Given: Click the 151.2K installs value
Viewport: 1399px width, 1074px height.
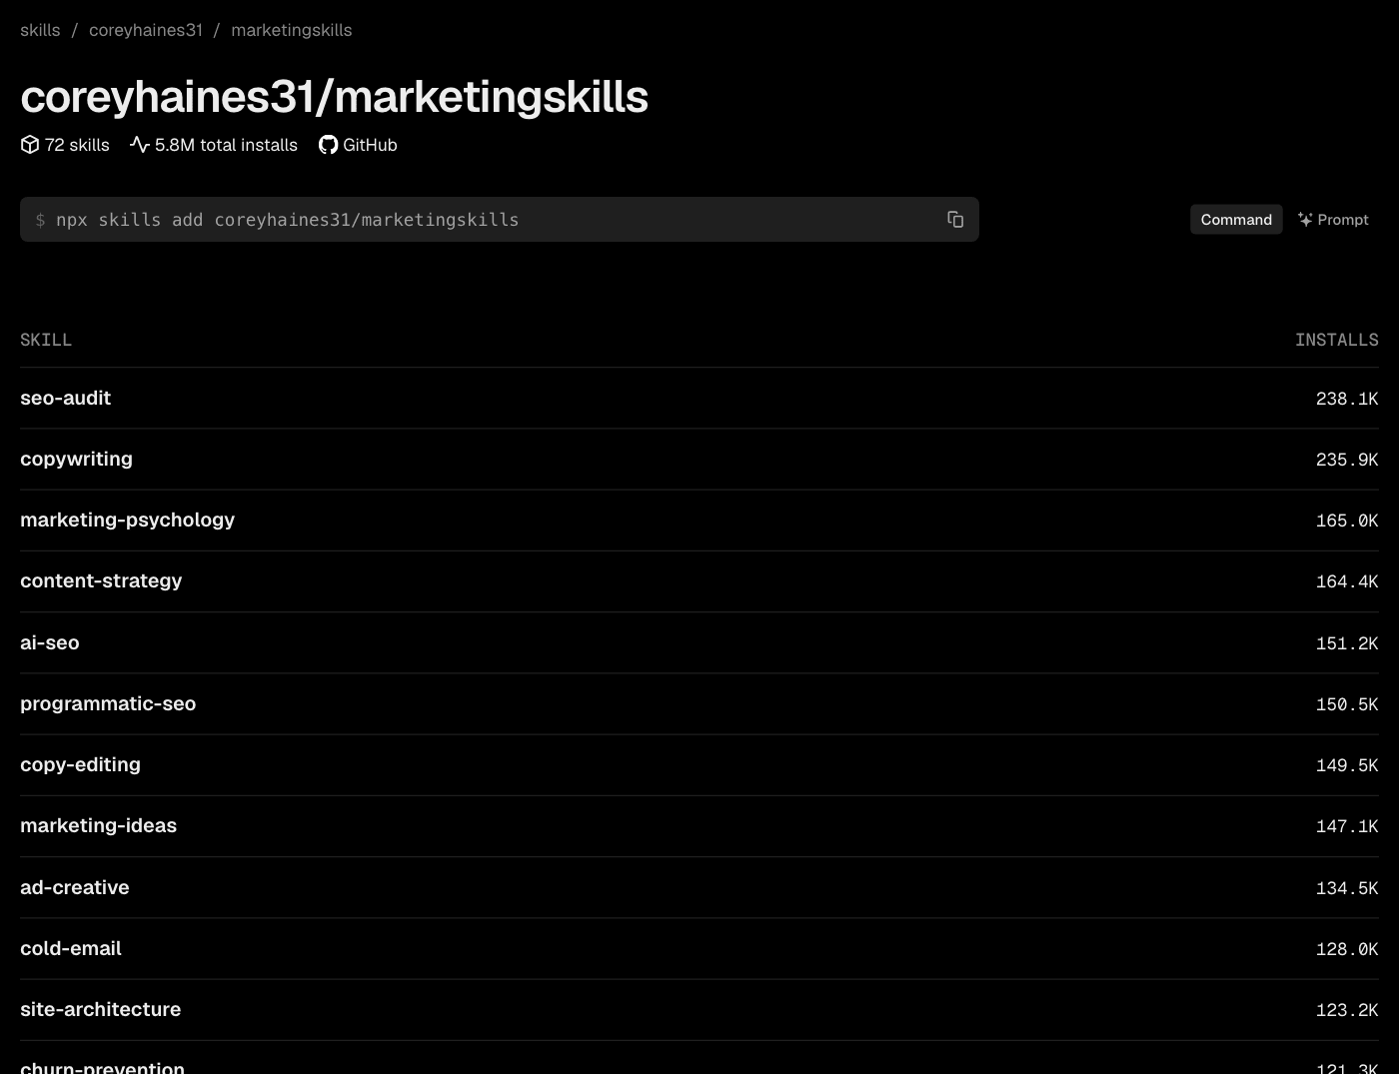Looking at the screenshot, I should (1347, 643).
